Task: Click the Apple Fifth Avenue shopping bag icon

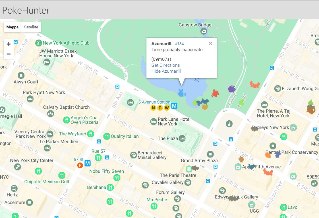Action: (238, 167)
